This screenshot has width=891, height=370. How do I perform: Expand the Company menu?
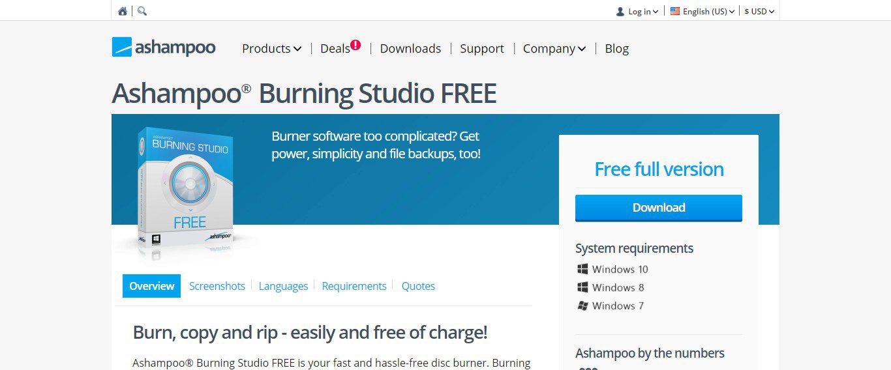click(554, 48)
